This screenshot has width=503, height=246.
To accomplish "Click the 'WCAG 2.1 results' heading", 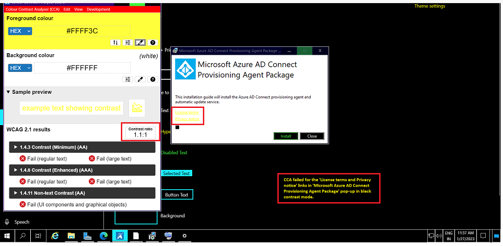I will [28, 130].
